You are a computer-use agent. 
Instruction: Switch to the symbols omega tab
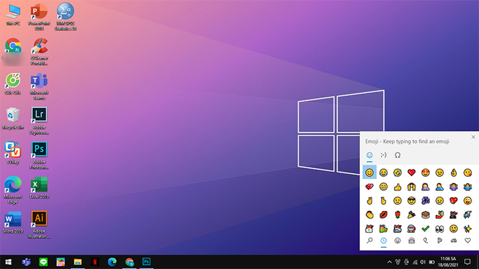coord(398,155)
